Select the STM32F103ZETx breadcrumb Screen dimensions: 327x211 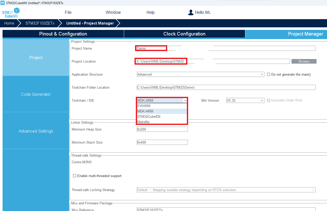(x=40, y=23)
